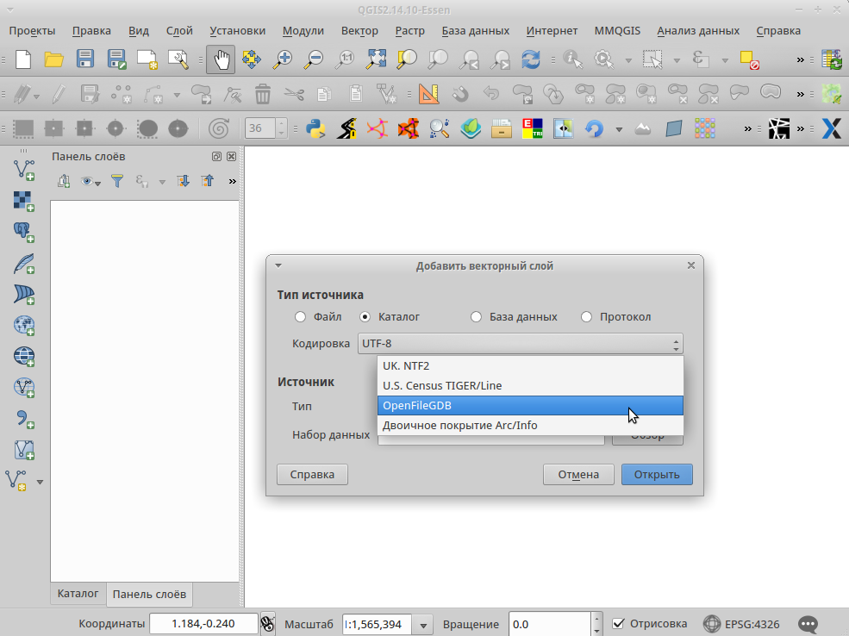
Task: Open a new QGIS project
Action: pyautogui.click(x=22, y=59)
